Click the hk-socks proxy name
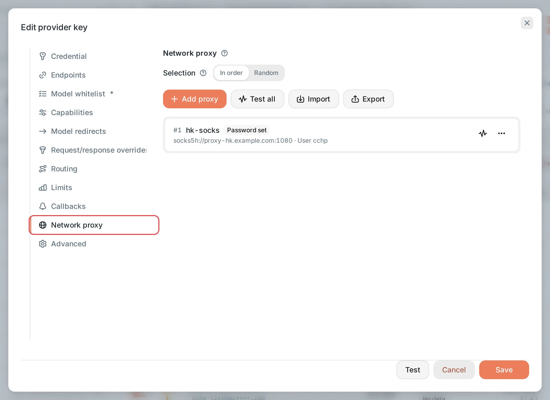 tap(203, 130)
